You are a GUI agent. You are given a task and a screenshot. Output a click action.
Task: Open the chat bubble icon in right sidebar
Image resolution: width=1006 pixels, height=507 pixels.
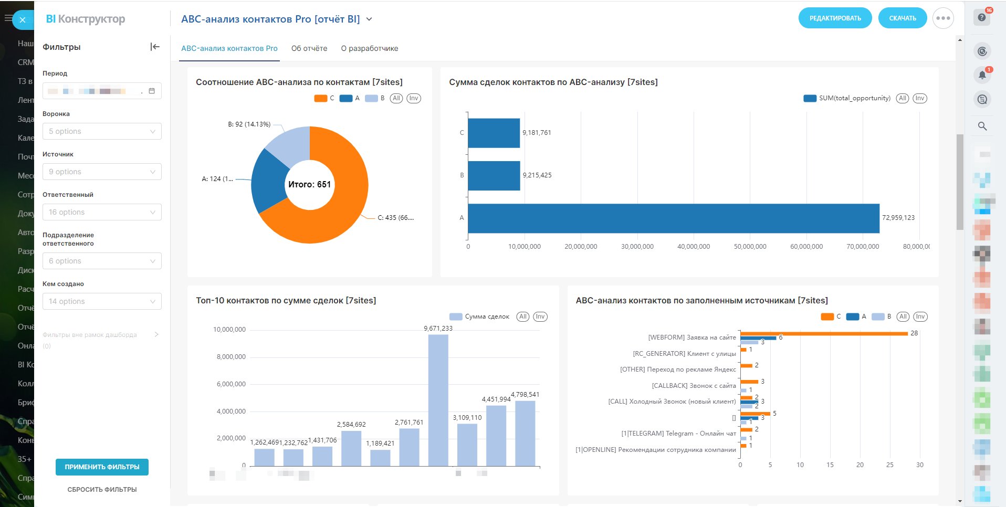pyautogui.click(x=982, y=99)
